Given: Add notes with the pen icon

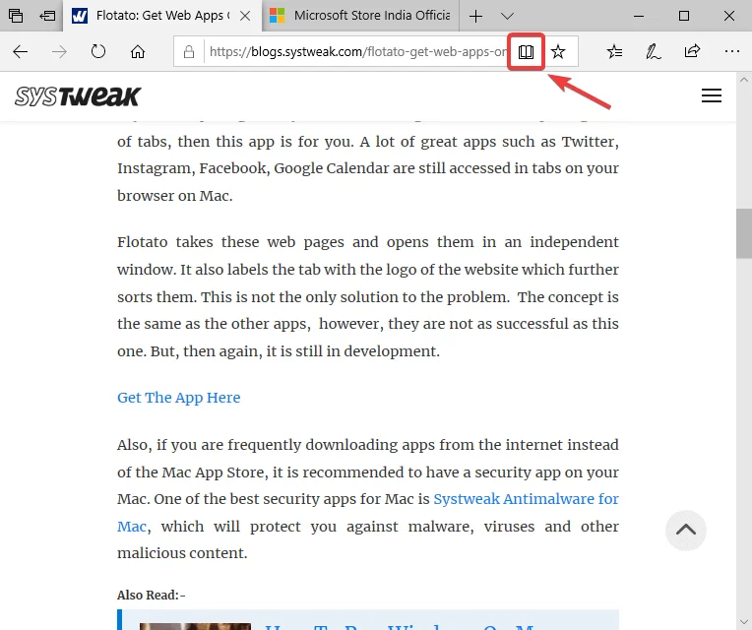Looking at the screenshot, I should point(654,51).
